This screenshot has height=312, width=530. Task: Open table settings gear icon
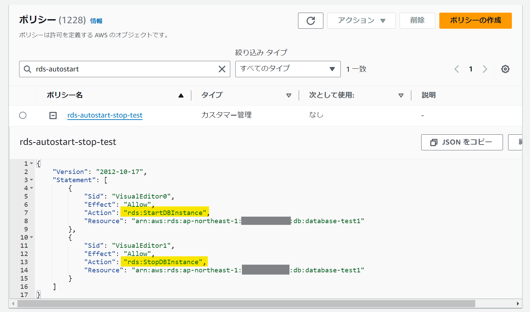click(505, 69)
